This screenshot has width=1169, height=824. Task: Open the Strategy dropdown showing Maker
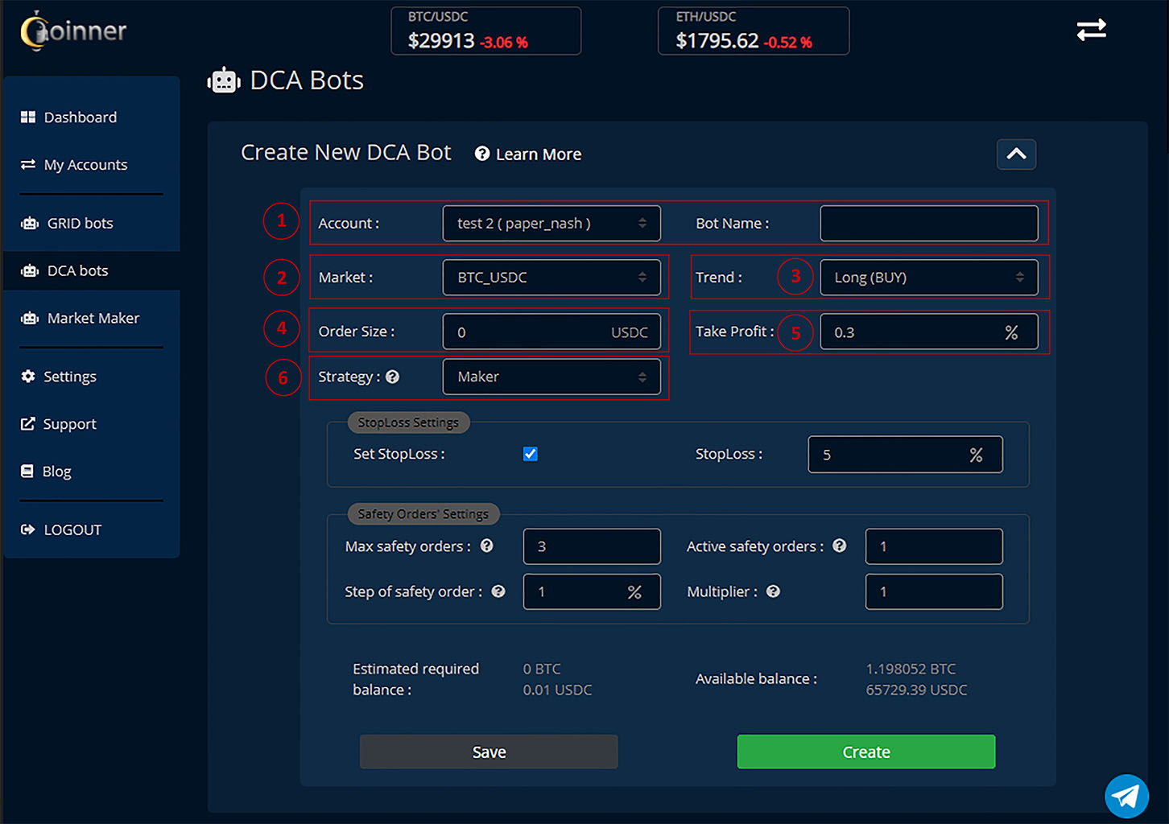[552, 377]
